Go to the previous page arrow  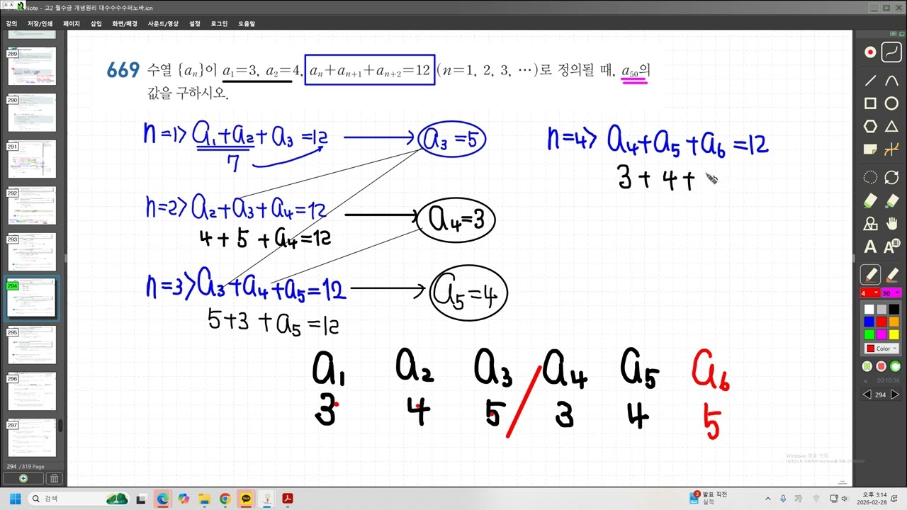point(867,395)
